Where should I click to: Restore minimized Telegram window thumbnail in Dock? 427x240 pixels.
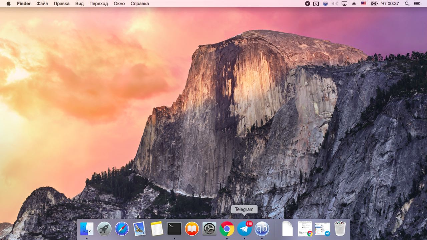(x=323, y=229)
